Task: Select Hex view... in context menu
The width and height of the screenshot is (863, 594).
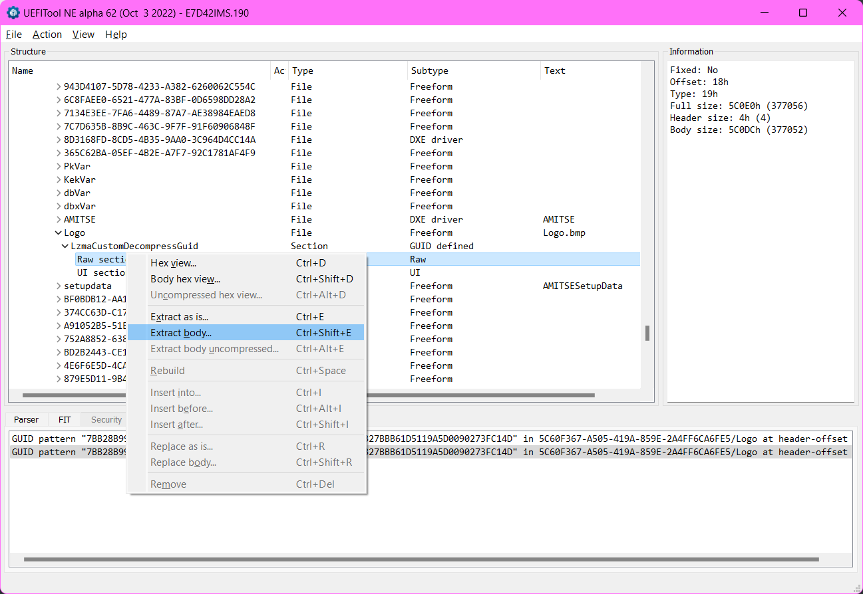Action: point(173,263)
